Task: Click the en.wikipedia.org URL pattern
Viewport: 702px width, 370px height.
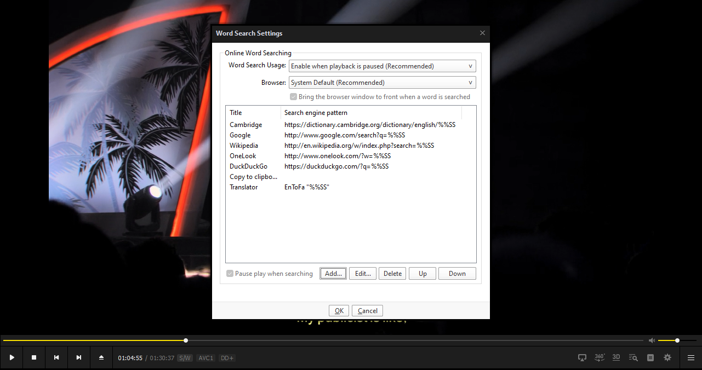Action: pos(359,146)
